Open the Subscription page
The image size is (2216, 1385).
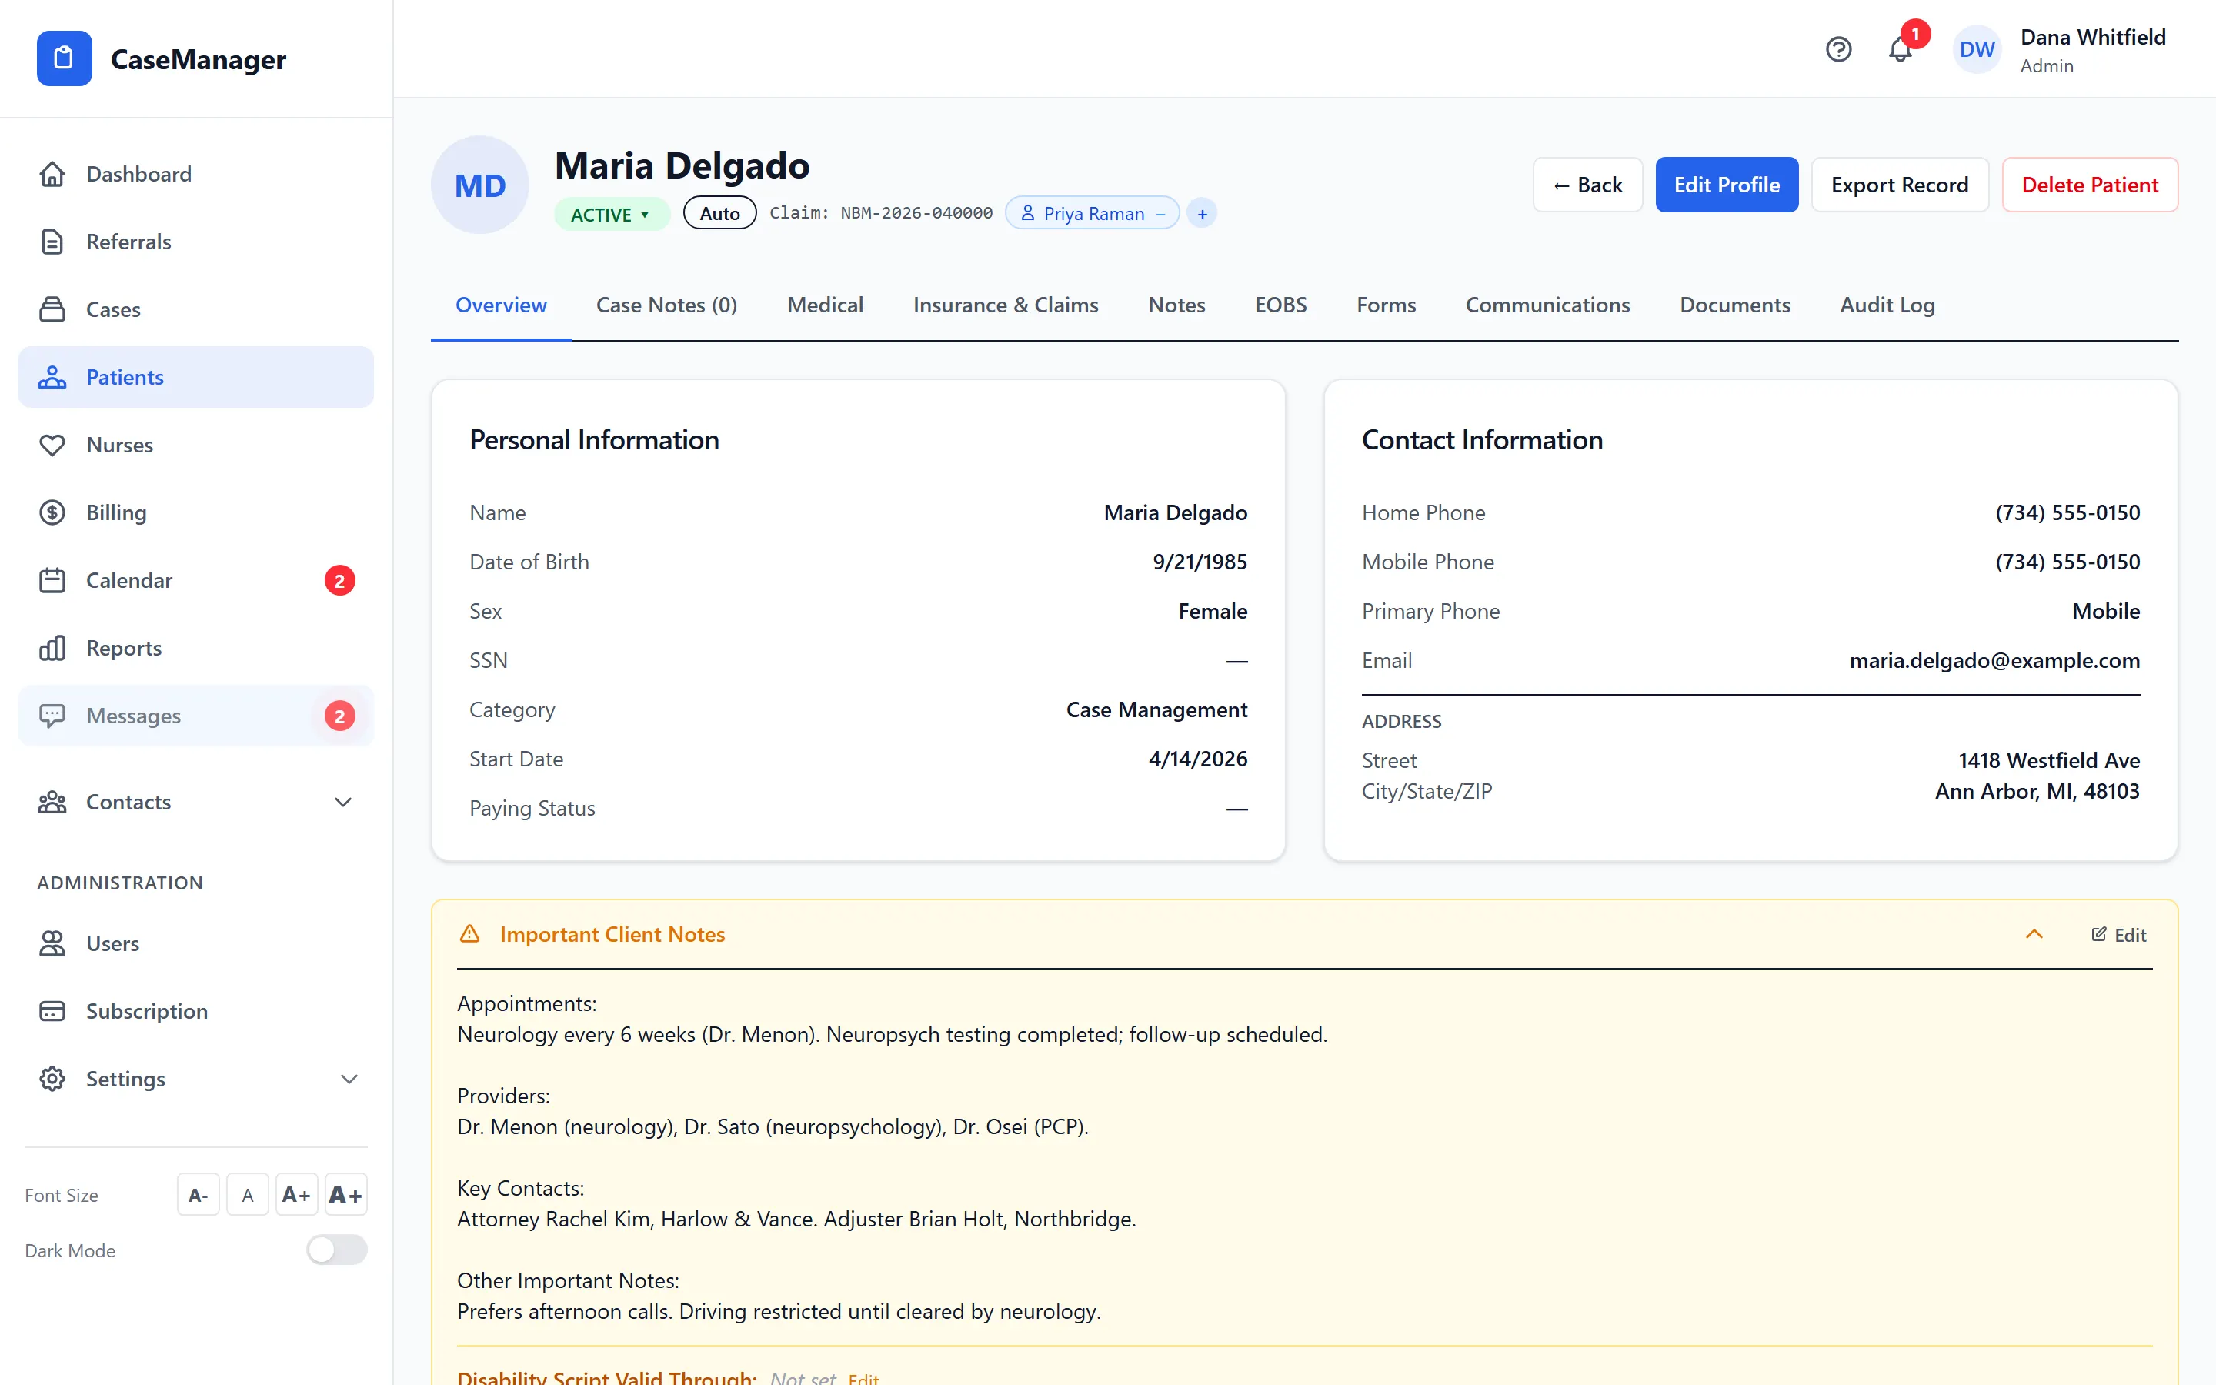pyautogui.click(x=196, y=1011)
